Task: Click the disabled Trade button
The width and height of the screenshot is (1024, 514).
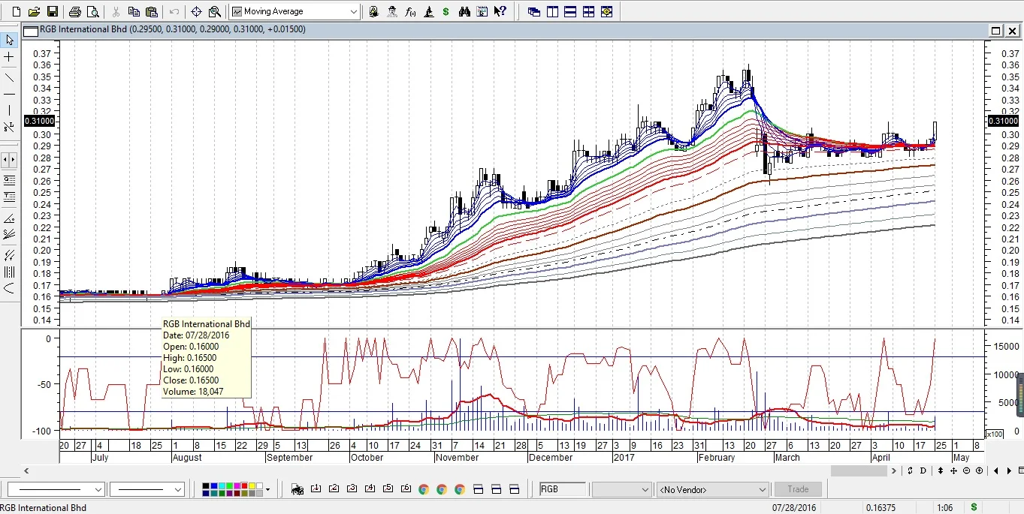Action: [798, 489]
